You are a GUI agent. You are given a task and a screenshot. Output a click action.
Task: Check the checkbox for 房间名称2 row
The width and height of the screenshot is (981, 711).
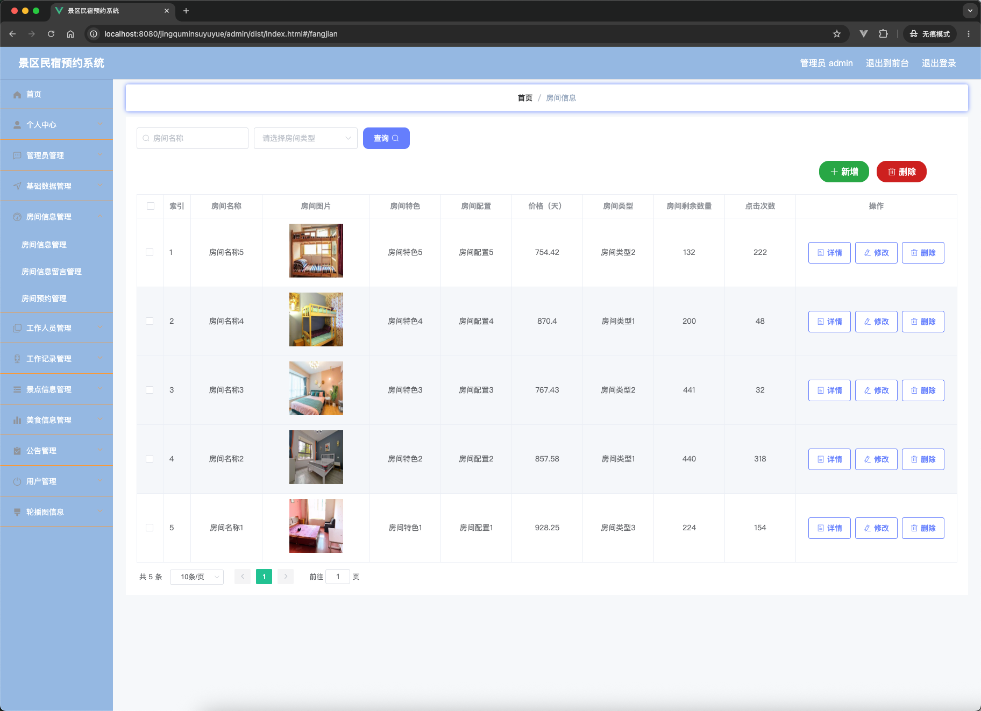[x=150, y=459]
